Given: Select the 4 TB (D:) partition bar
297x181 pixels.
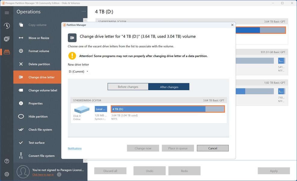Looking at the screenshot, I should point(168,109).
